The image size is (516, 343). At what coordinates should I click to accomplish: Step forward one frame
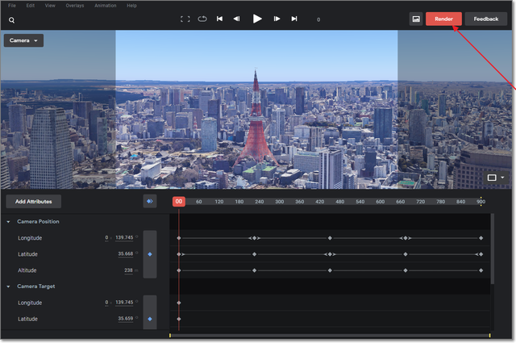tap(277, 19)
